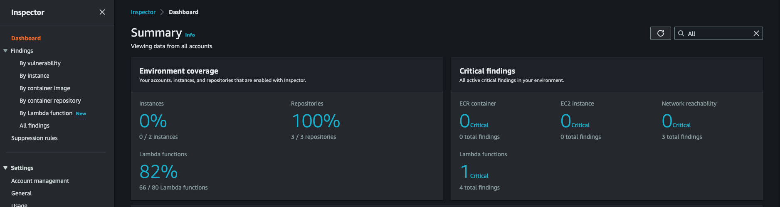
Task: Collapse the Findings navigation section
Action: (5, 51)
